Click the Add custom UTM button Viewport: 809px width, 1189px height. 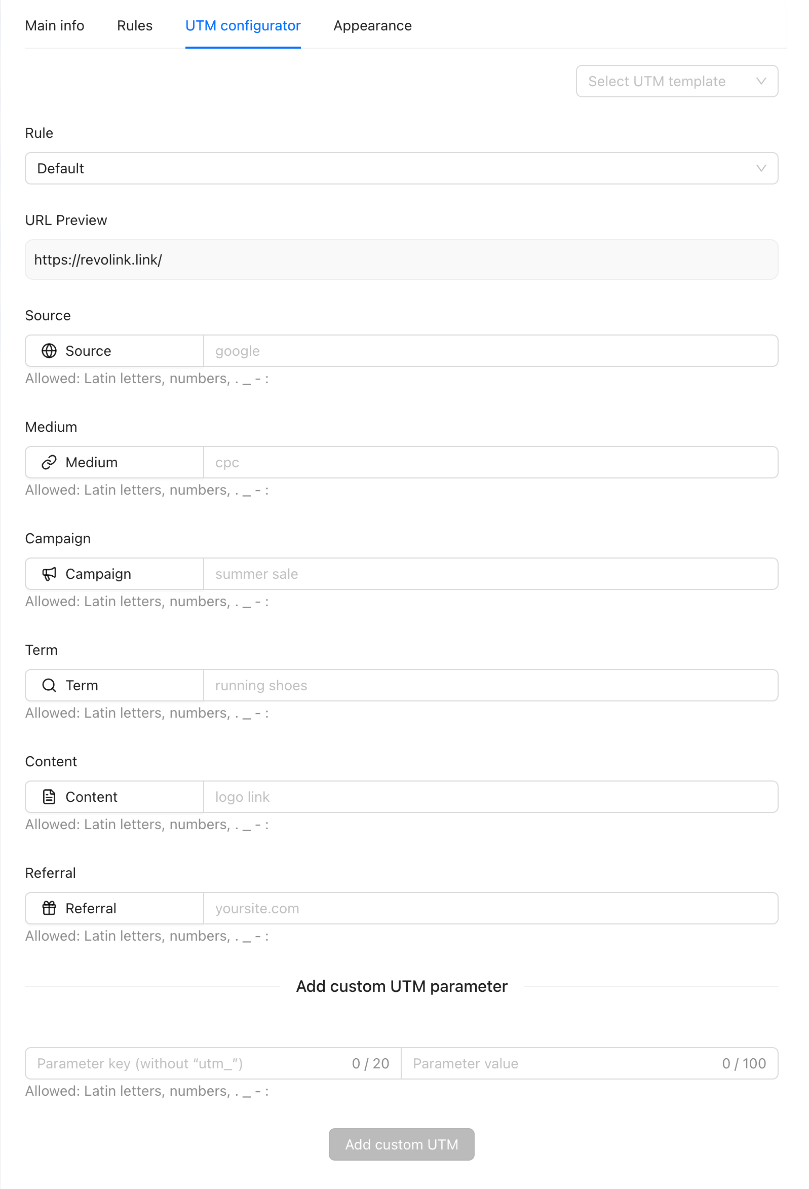coord(401,1144)
